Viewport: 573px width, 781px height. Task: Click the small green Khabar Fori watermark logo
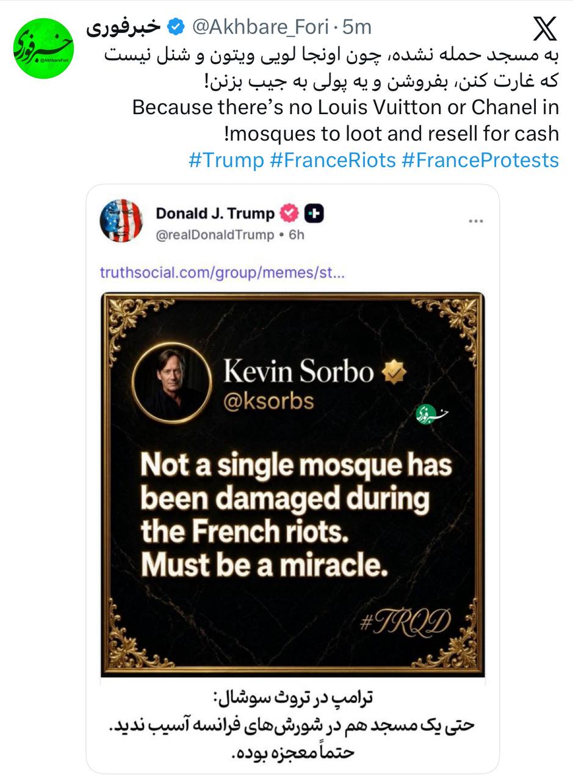[432, 415]
